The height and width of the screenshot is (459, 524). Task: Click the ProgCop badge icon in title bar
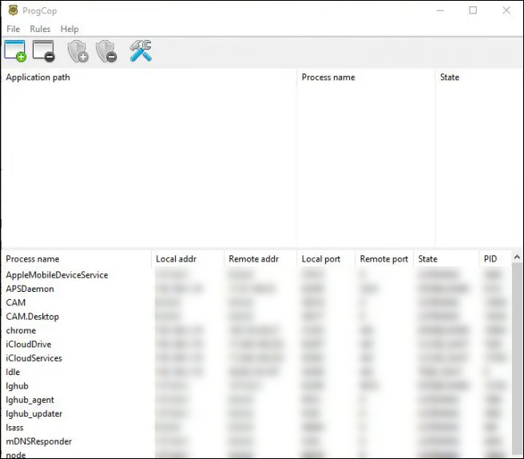point(12,10)
